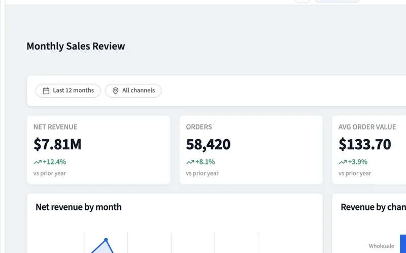Click the location pin icon in channels filter
406x253 pixels.
pos(116,91)
